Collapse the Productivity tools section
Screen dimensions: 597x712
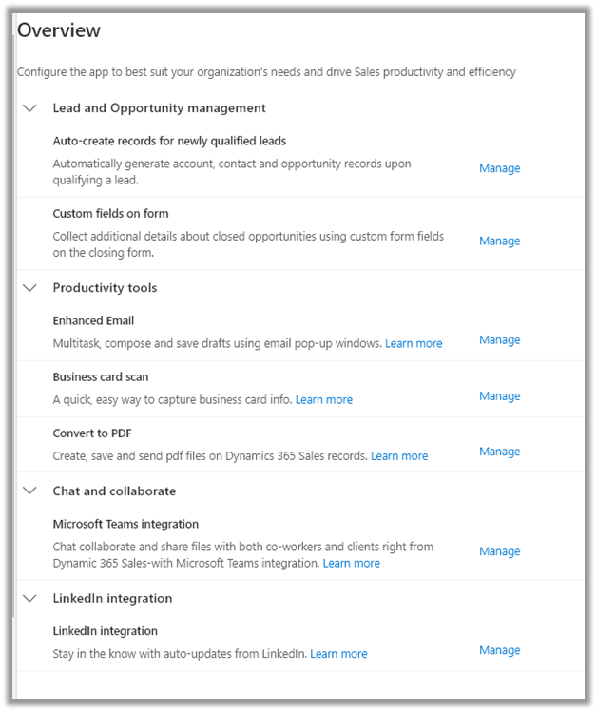29,288
